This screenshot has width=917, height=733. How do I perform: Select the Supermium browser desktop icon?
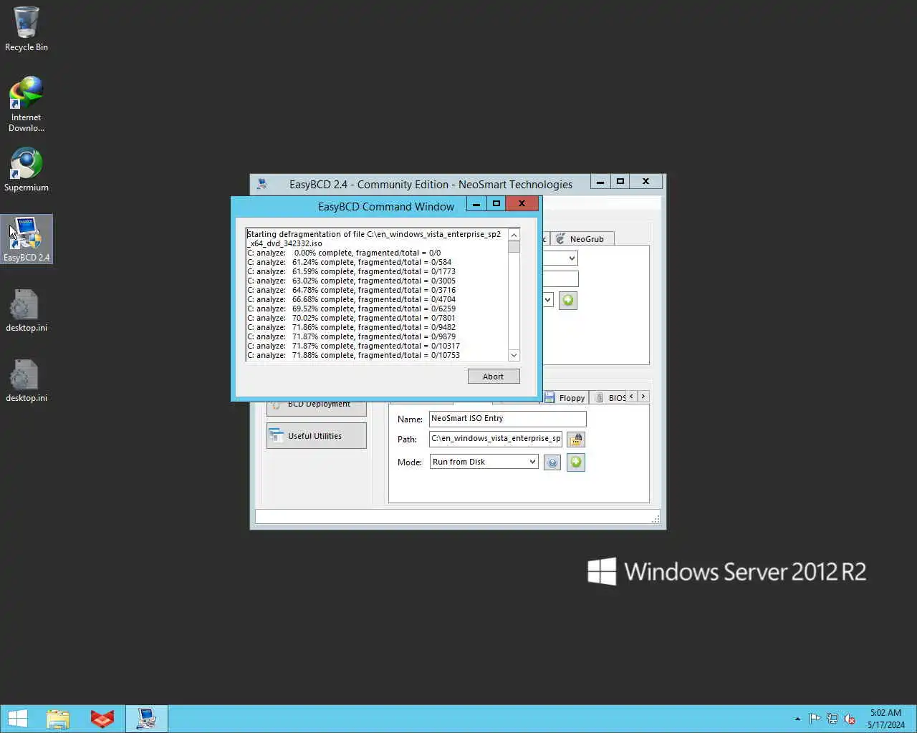click(27, 170)
